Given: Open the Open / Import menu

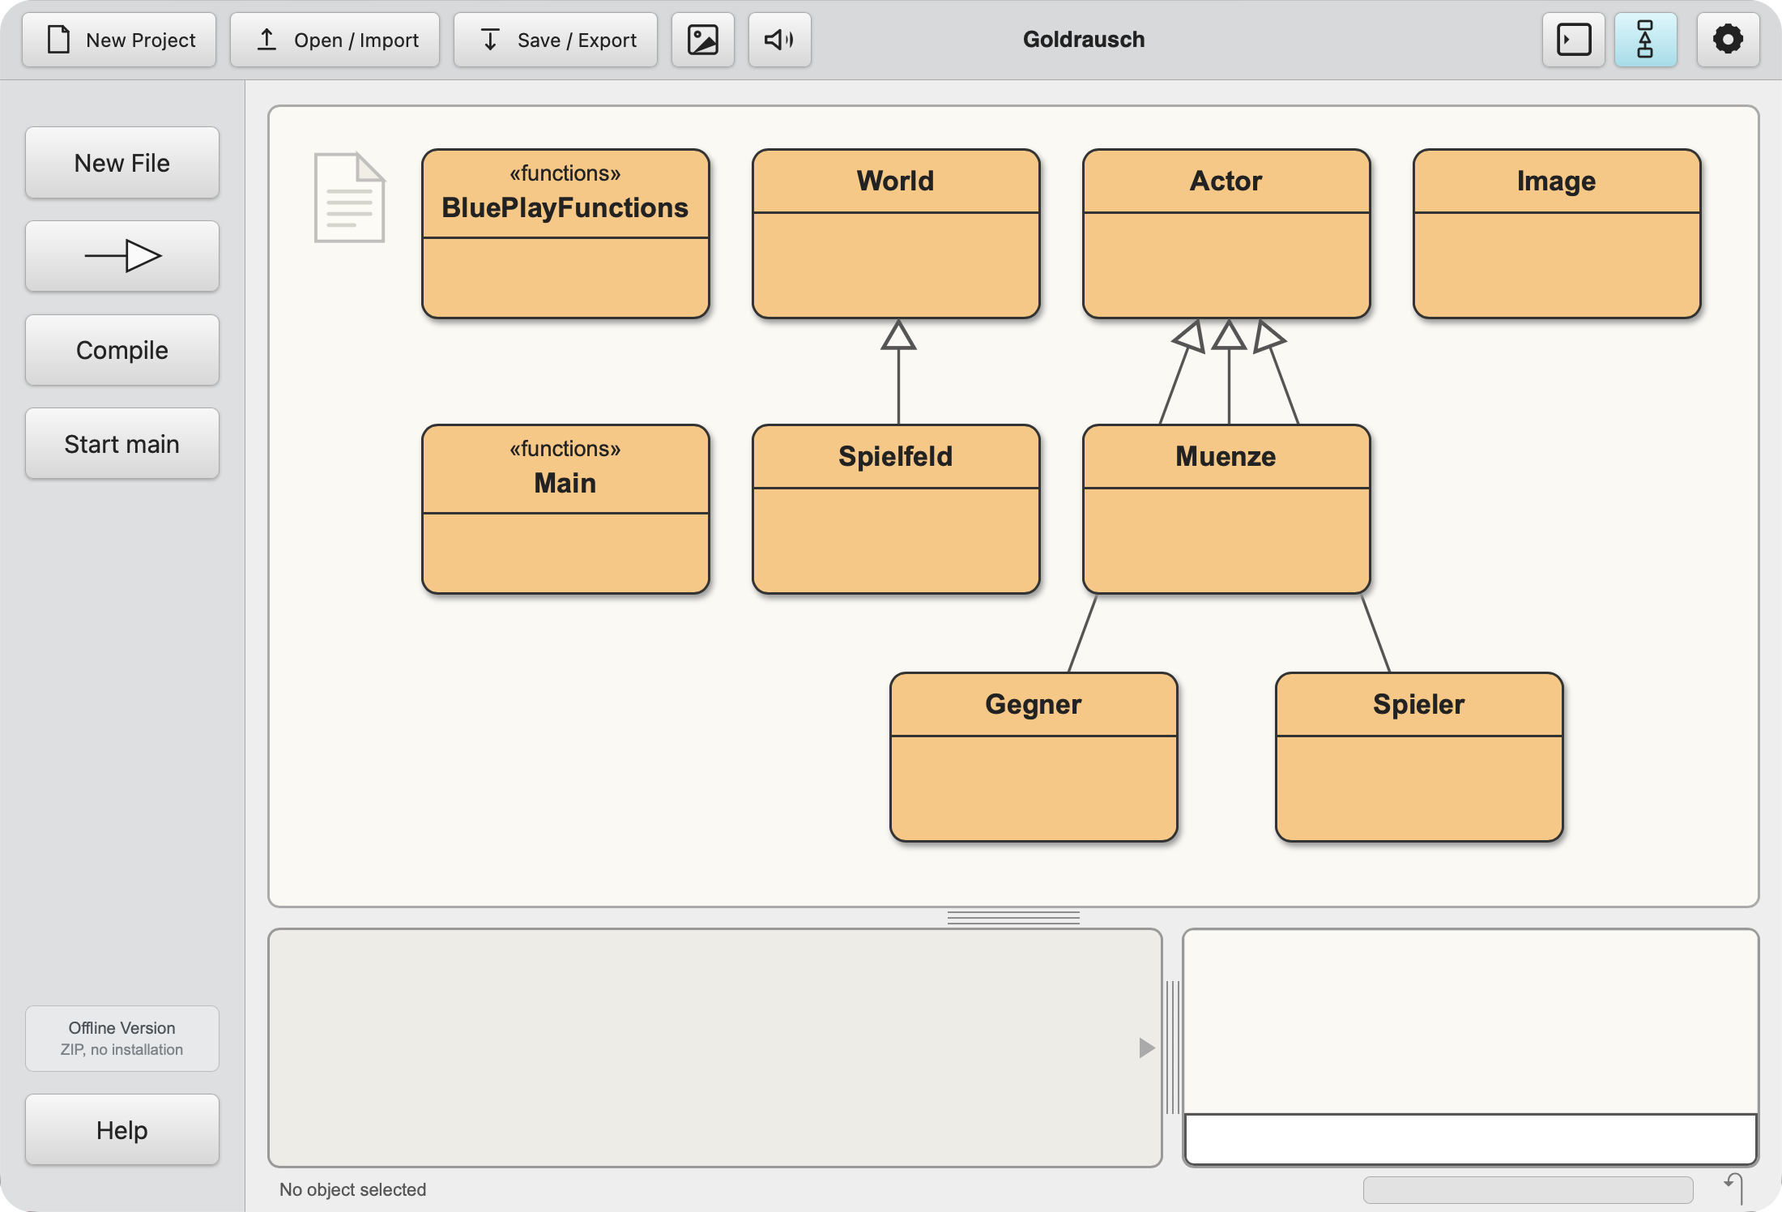Looking at the screenshot, I should pos(335,40).
